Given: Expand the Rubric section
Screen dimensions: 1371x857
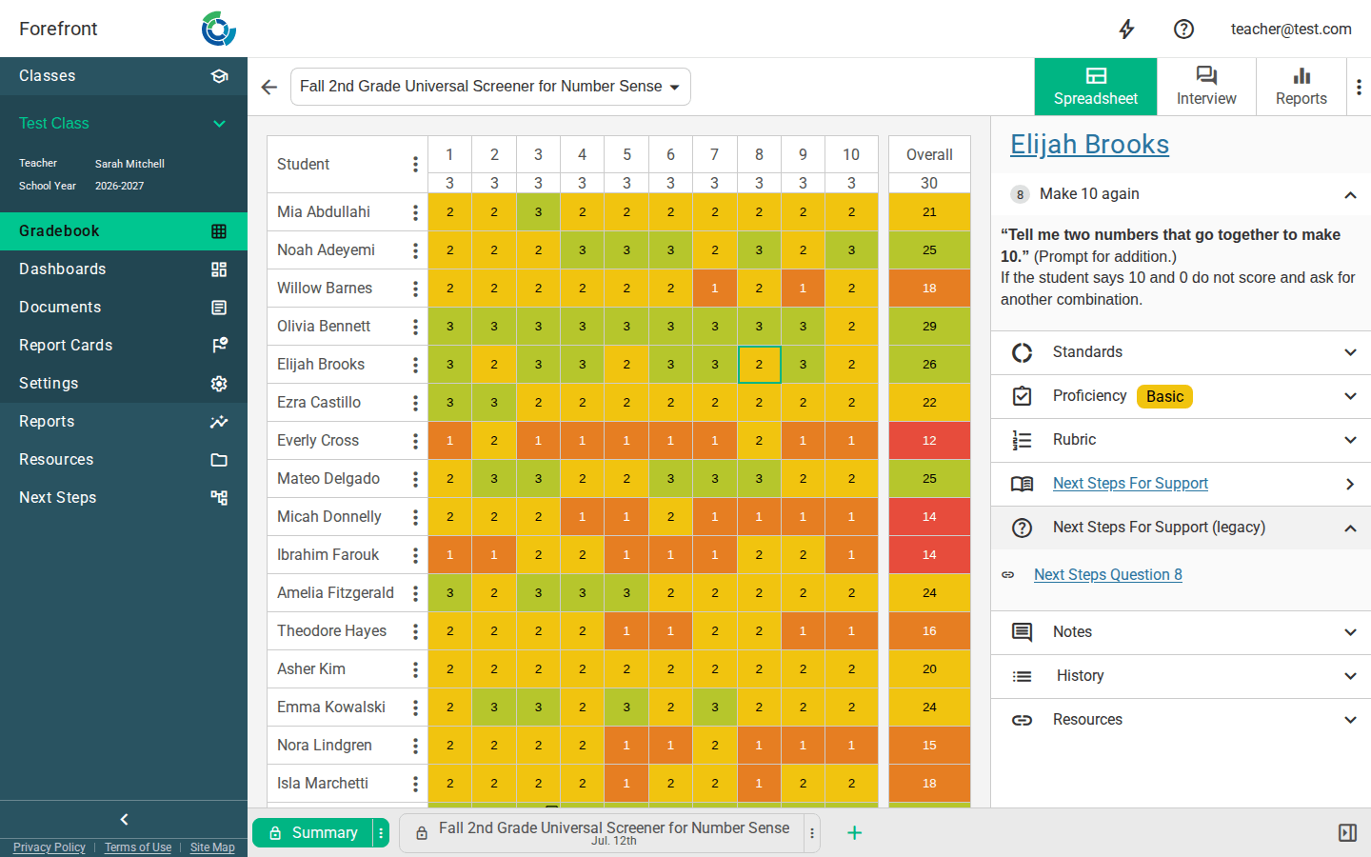Looking at the screenshot, I should [1181, 440].
